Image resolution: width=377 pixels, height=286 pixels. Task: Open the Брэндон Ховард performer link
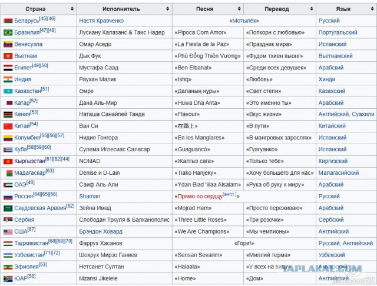pos(101,232)
